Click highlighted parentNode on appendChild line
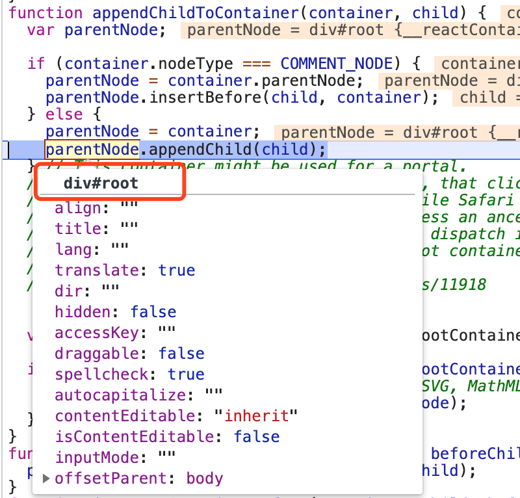Screen dimensions: 520x498 click(92, 150)
